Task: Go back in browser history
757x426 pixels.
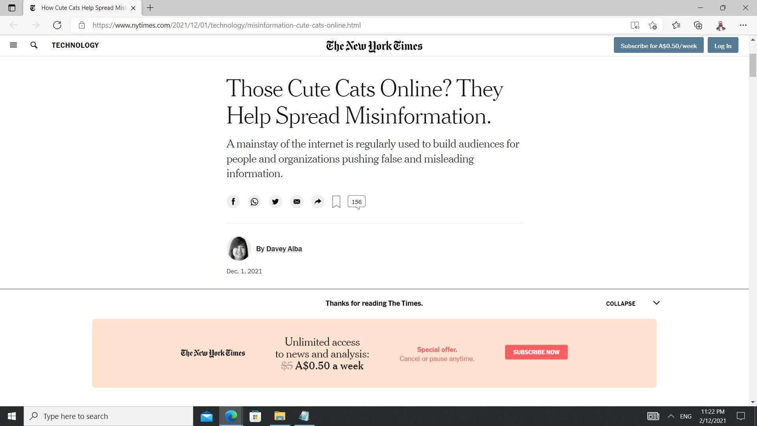Action: click(14, 25)
